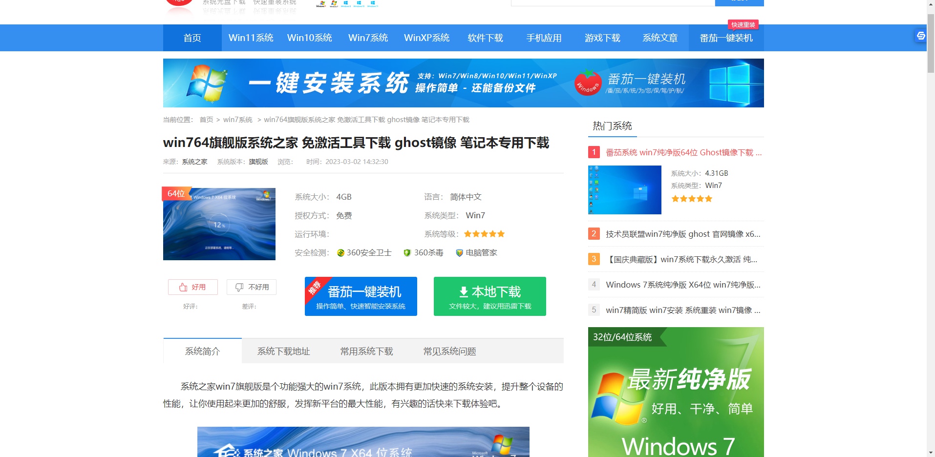The width and height of the screenshot is (935, 457).
Task: Open 番茄一键装机 in the navigation bar
Action: click(726, 38)
